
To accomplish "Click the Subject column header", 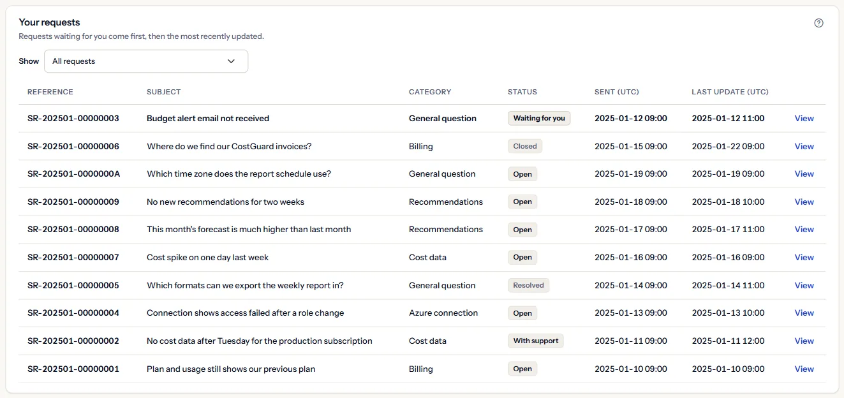I will (x=164, y=92).
